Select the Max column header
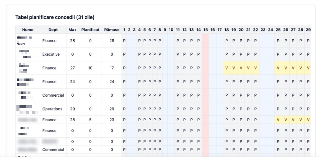 coord(72,30)
